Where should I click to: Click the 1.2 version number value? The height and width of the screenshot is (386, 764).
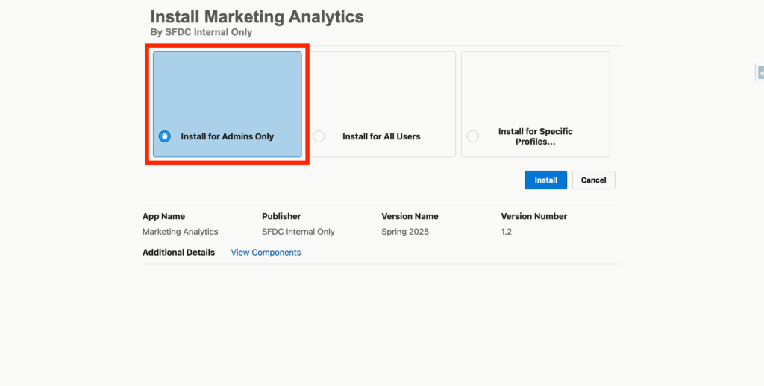[506, 232]
